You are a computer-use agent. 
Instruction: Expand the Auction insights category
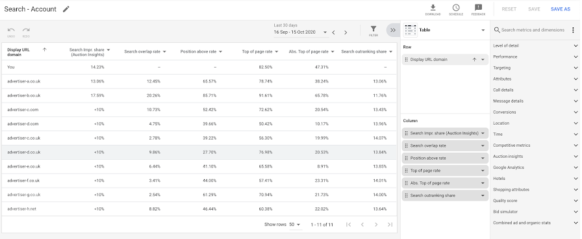[x=536, y=157]
